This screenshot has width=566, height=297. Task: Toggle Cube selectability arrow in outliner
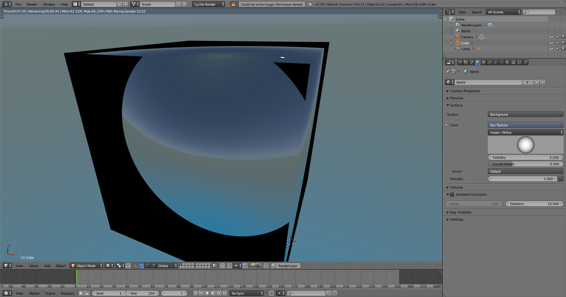click(x=557, y=43)
